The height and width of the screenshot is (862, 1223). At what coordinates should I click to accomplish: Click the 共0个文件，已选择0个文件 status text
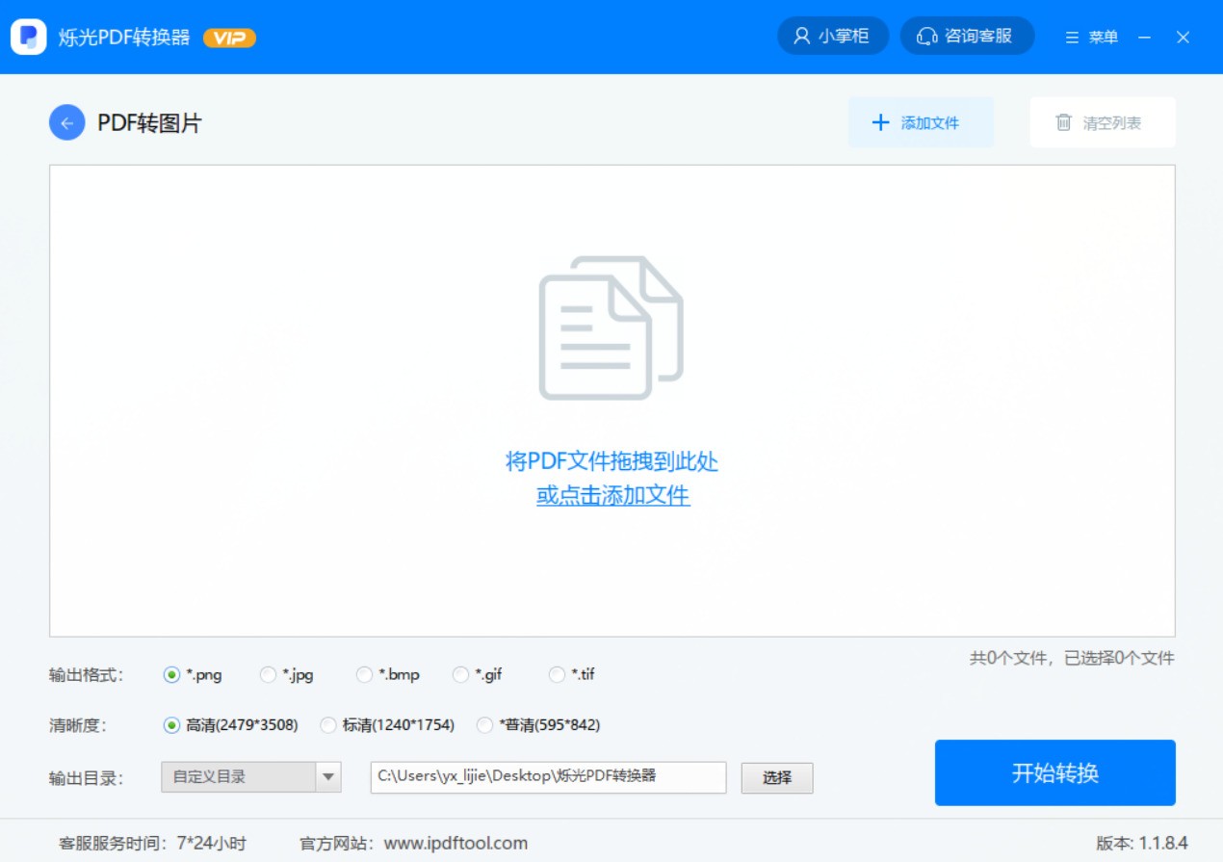point(1072,659)
